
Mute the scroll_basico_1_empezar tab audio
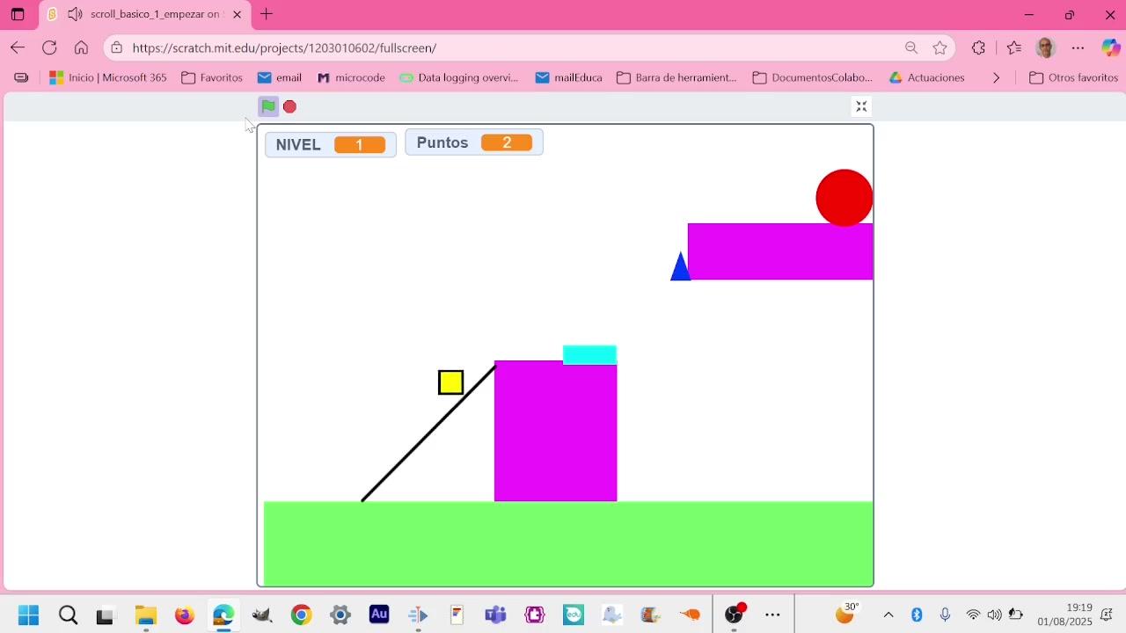click(75, 14)
